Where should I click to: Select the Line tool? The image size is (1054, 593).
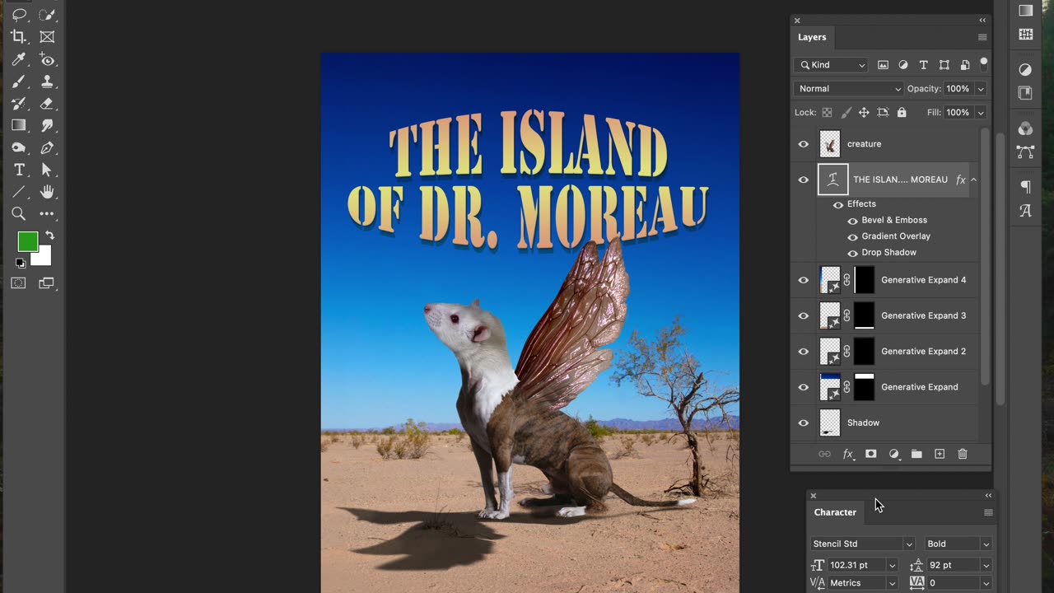coord(19,192)
